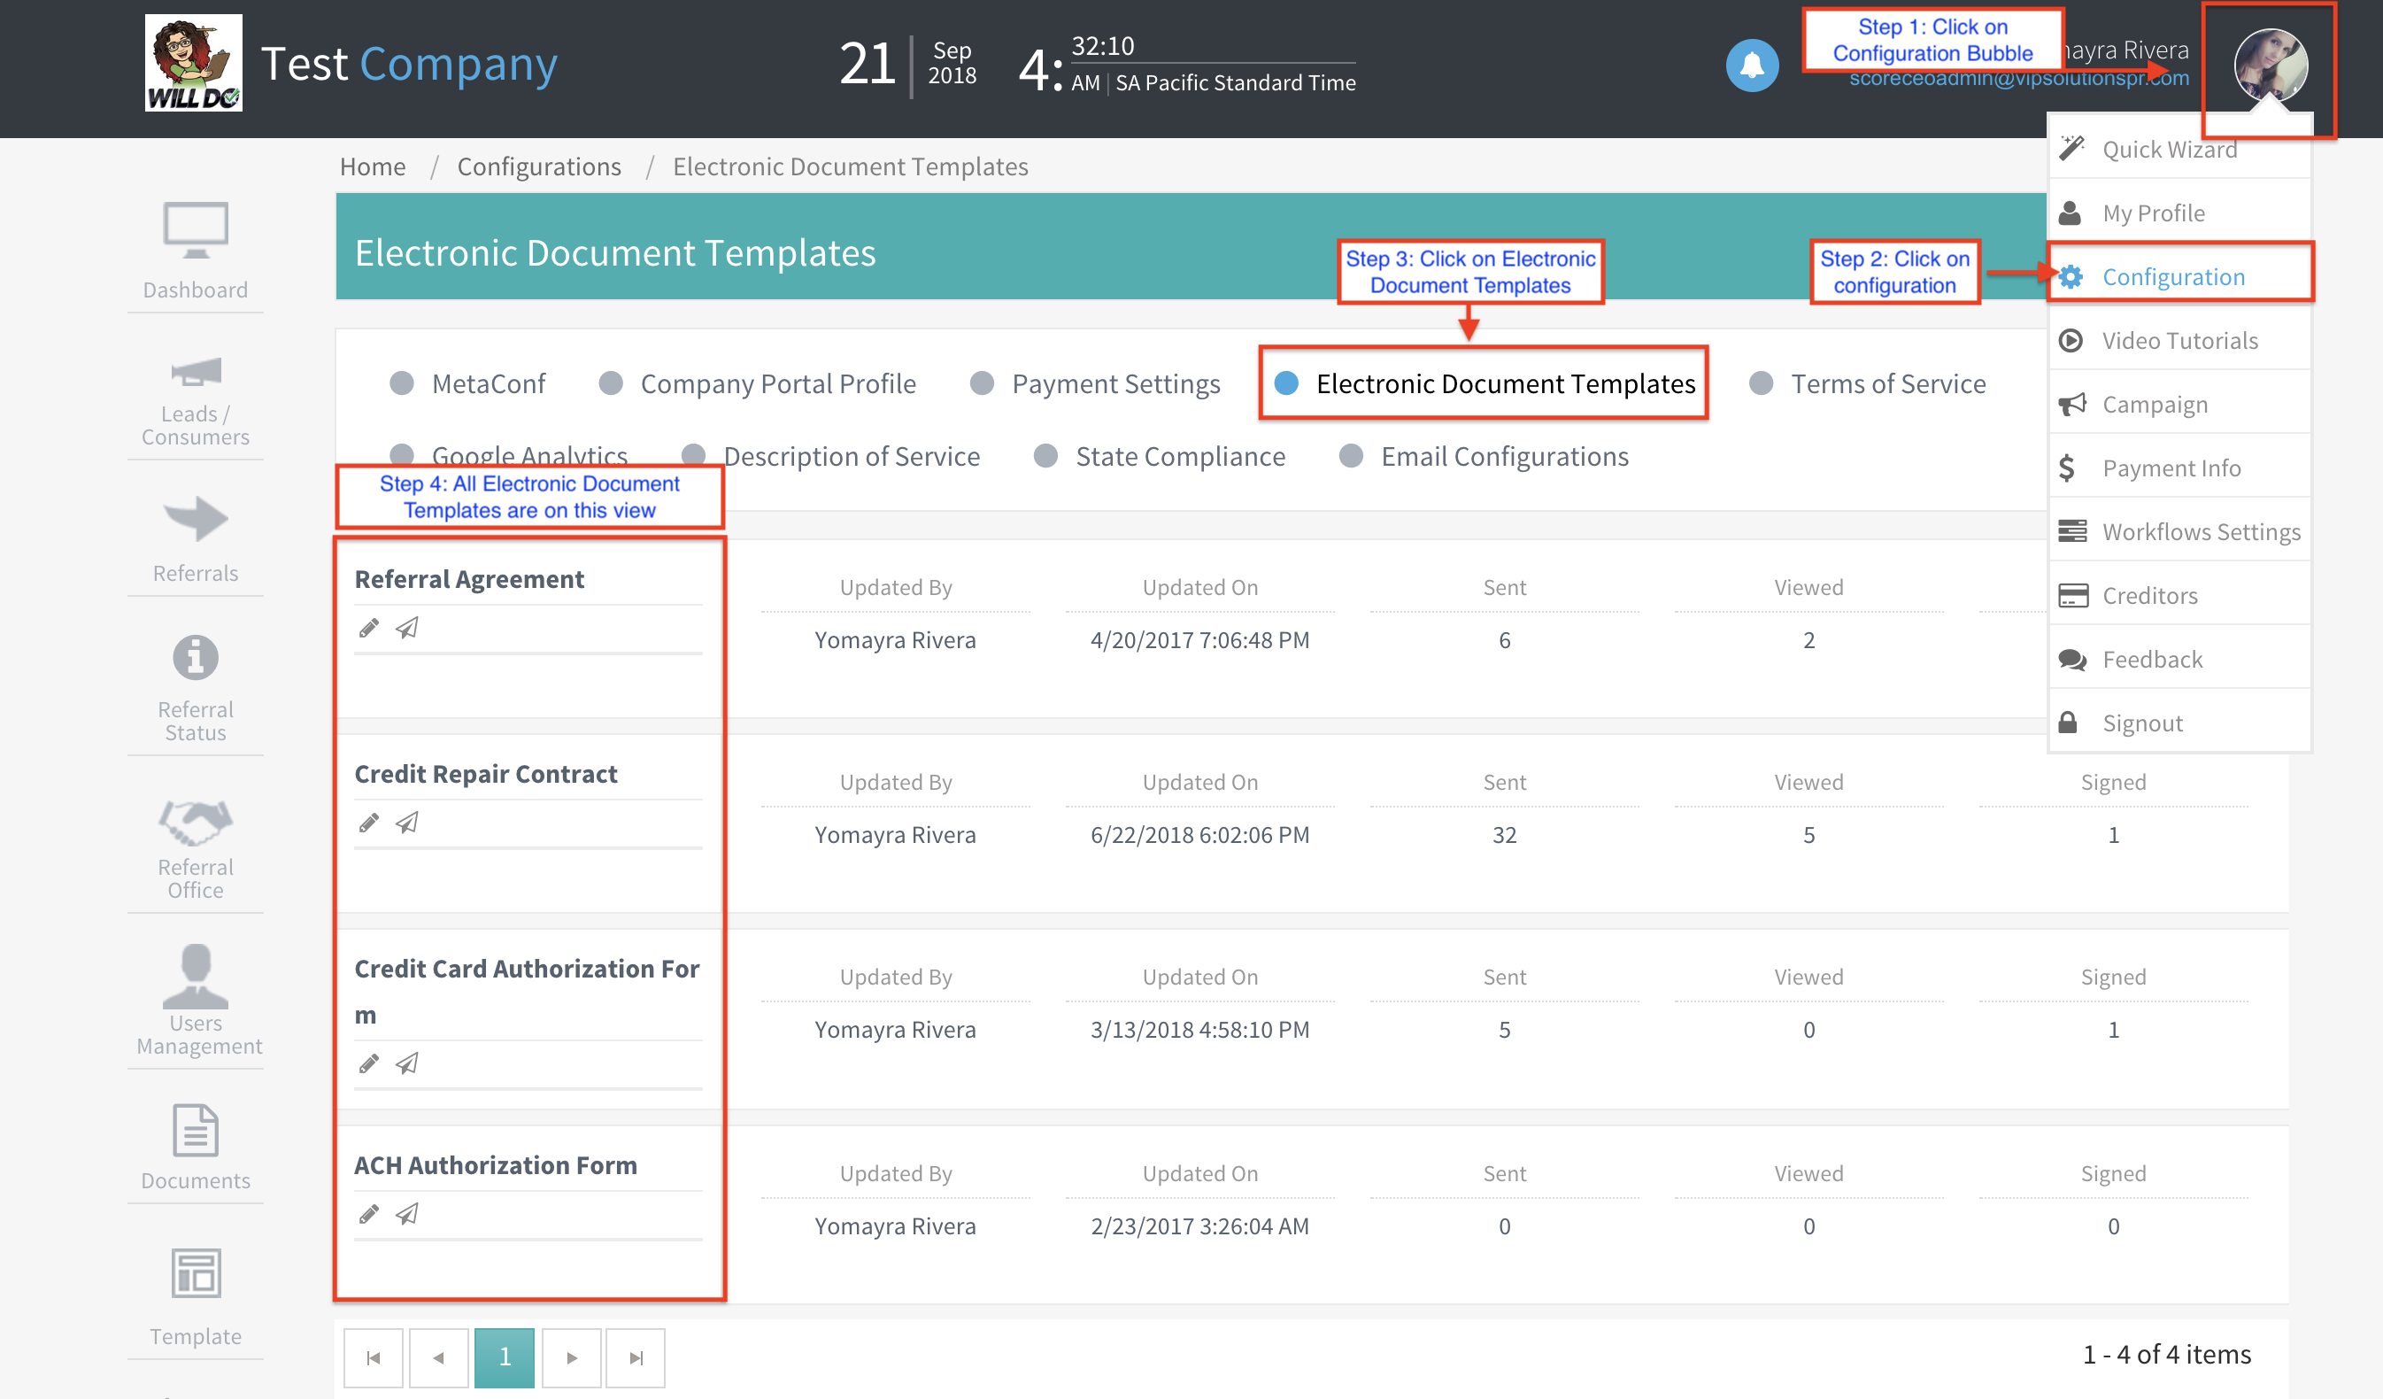Choose the Terms of Service radio option
Viewport: 2383px width, 1399px height.
(x=1761, y=383)
